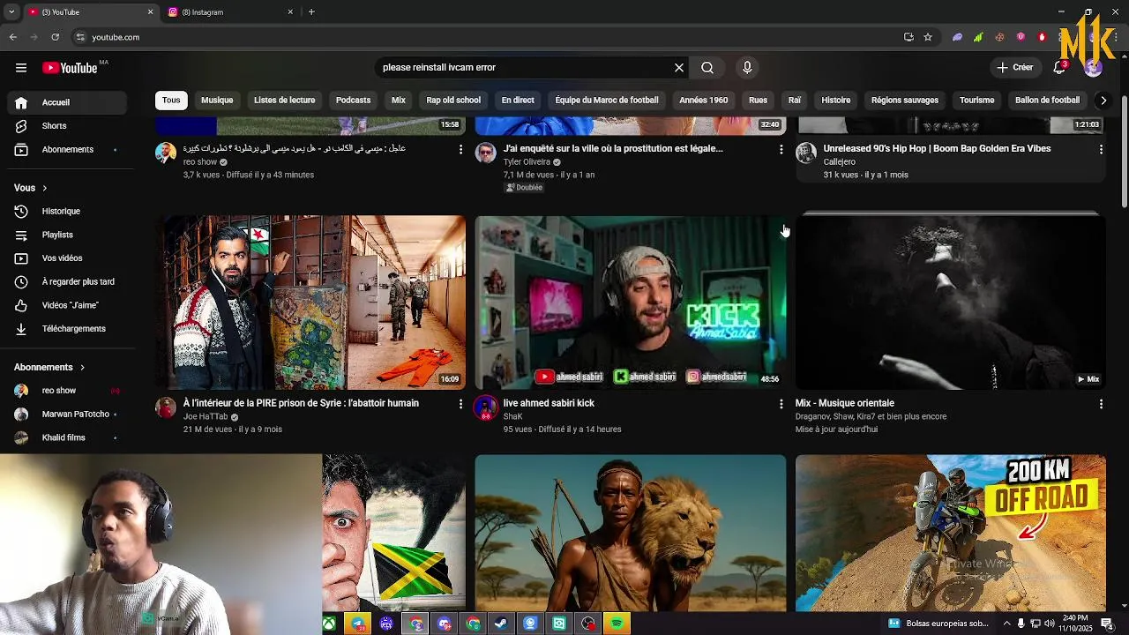Reload the page
This screenshot has width=1129, height=635.
point(55,37)
